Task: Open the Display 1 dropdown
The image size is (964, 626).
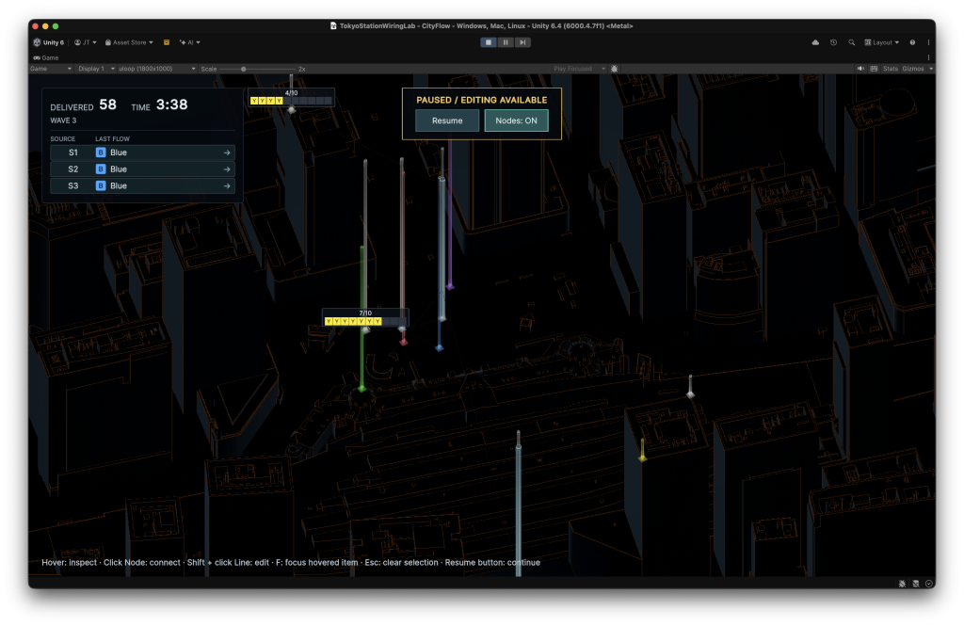Action: point(96,69)
